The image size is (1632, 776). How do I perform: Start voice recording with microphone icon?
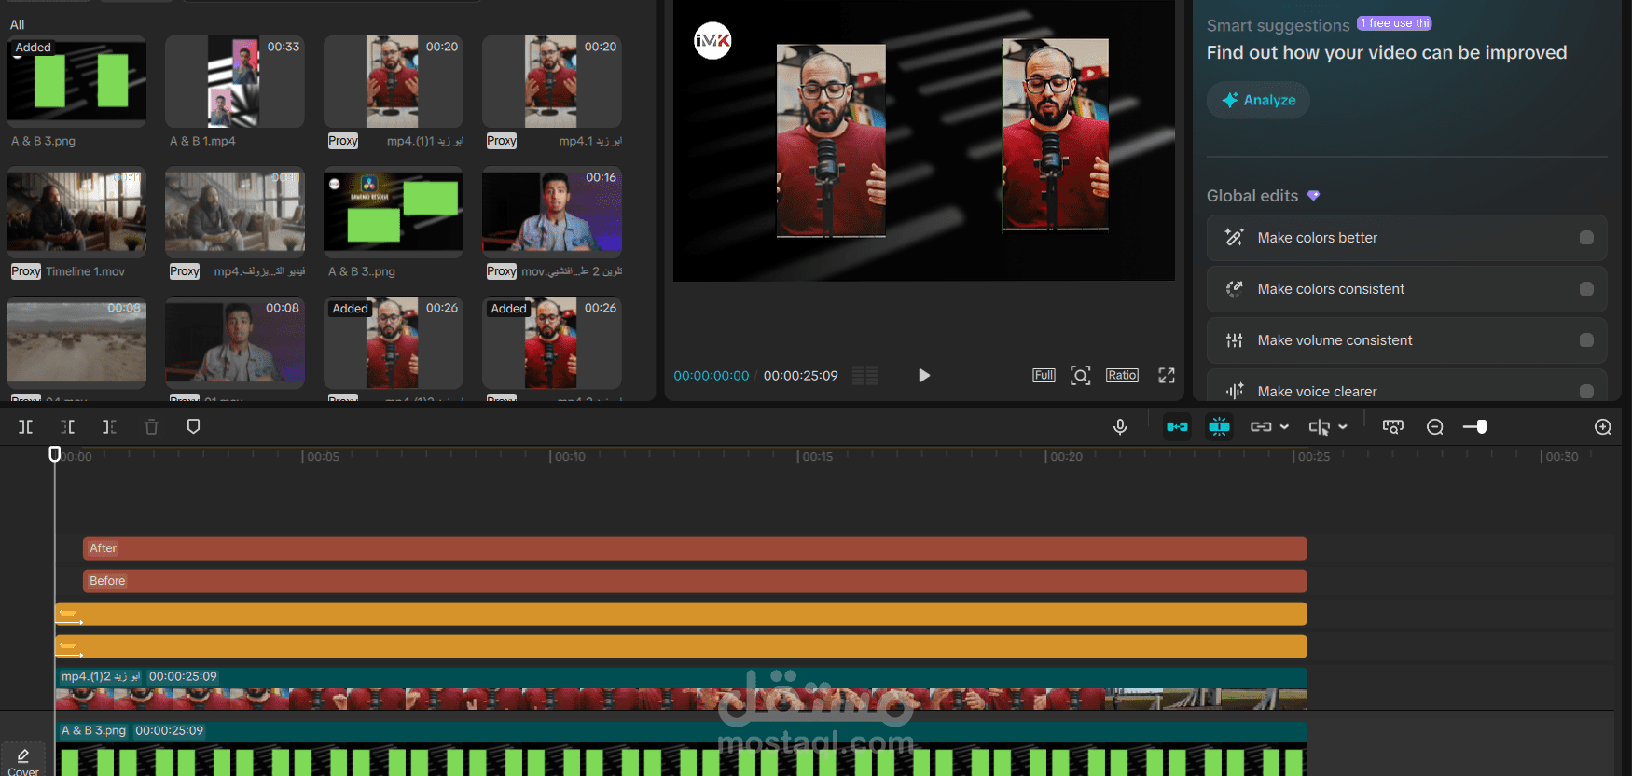click(1120, 426)
